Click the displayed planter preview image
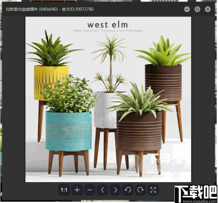 tap(108, 99)
